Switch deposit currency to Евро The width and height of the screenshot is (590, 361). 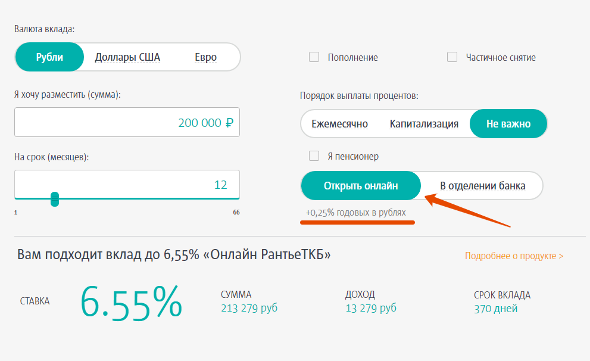pyautogui.click(x=205, y=57)
